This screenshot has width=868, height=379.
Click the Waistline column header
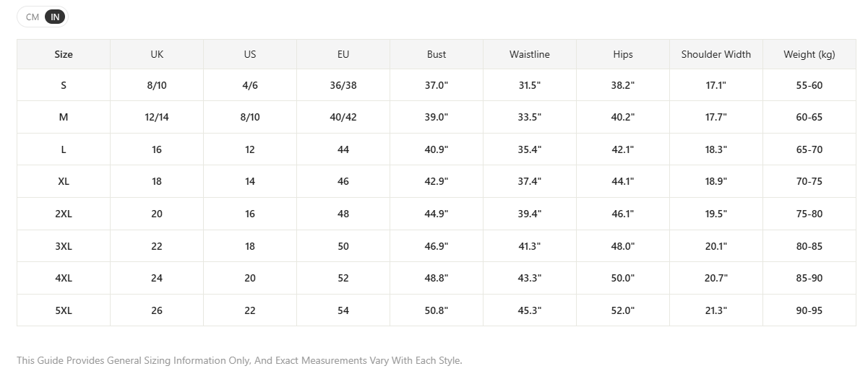[x=530, y=54]
